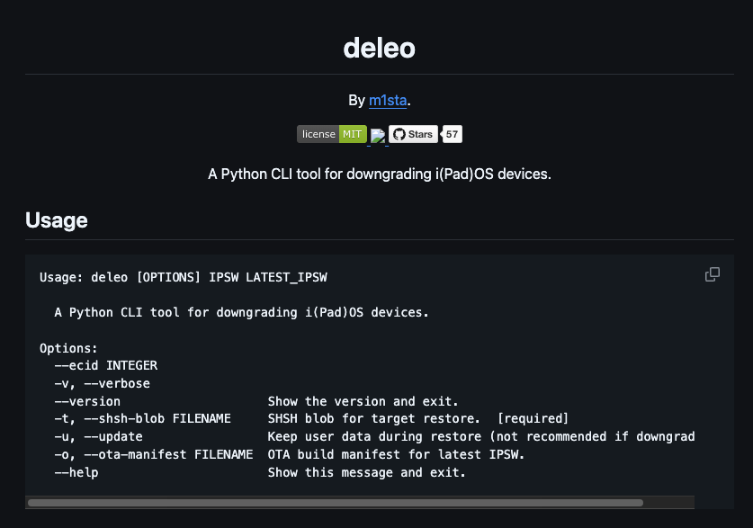
Task: Copy the usage code block contents
Action: click(713, 274)
